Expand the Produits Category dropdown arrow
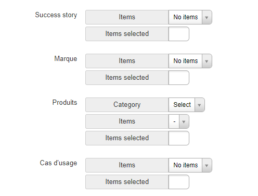 [x=200, y=105]
